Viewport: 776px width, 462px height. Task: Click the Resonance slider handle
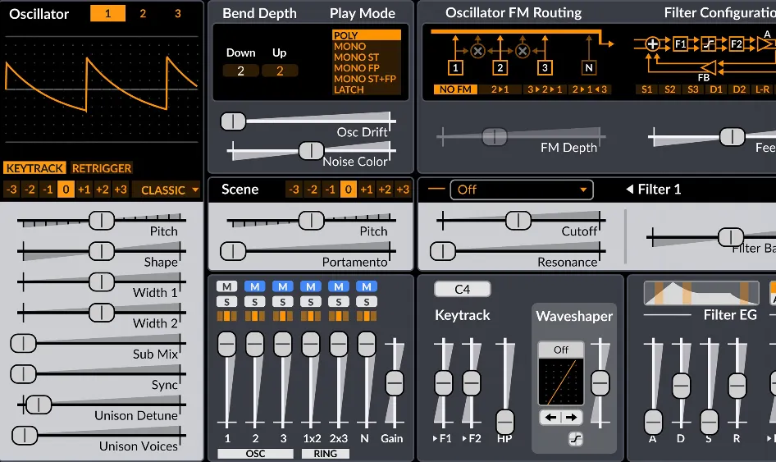pos(442,251)
